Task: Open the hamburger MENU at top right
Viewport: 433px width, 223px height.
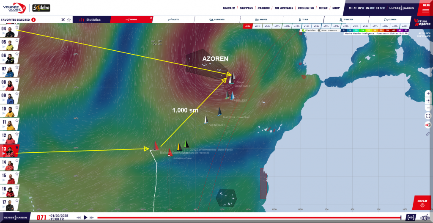Action: (x=425, y=9)
